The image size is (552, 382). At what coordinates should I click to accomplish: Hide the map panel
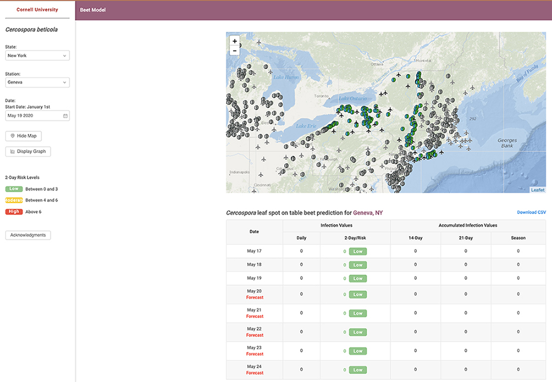coord(23,136)
